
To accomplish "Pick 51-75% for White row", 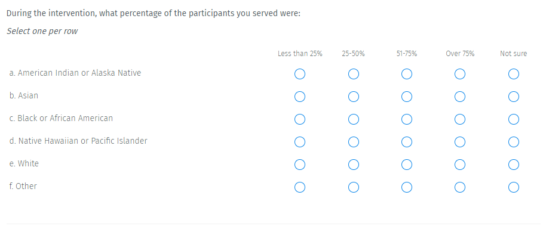I will (x=407, y=165).
